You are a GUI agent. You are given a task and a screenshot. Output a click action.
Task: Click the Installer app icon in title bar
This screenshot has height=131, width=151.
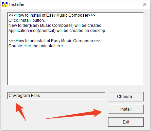point(5,4)
